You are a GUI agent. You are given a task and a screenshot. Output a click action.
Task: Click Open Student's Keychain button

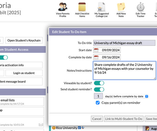click(x=24, y=40)
